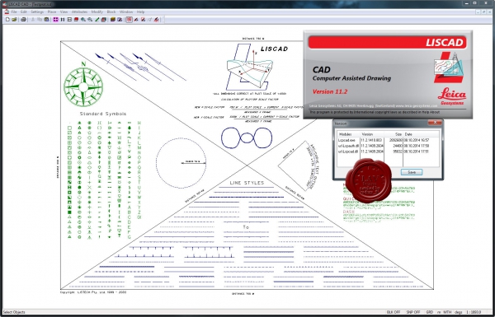Toggle the GRD grid indicator in status bar
The height and width of the screenshot is (317, 495).
[x=430, y=312]
